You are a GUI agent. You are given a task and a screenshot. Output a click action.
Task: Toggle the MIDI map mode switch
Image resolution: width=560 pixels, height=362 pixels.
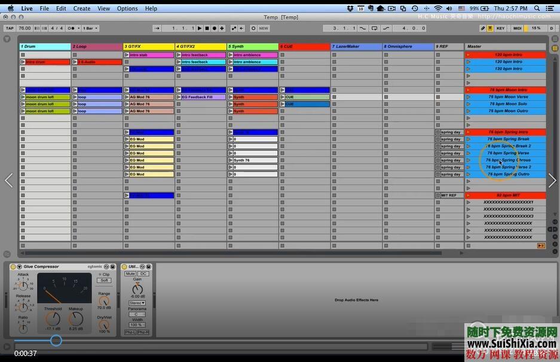coord(517,28)
